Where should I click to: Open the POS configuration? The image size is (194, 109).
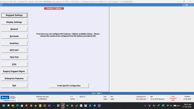click(x=14, y=64)
